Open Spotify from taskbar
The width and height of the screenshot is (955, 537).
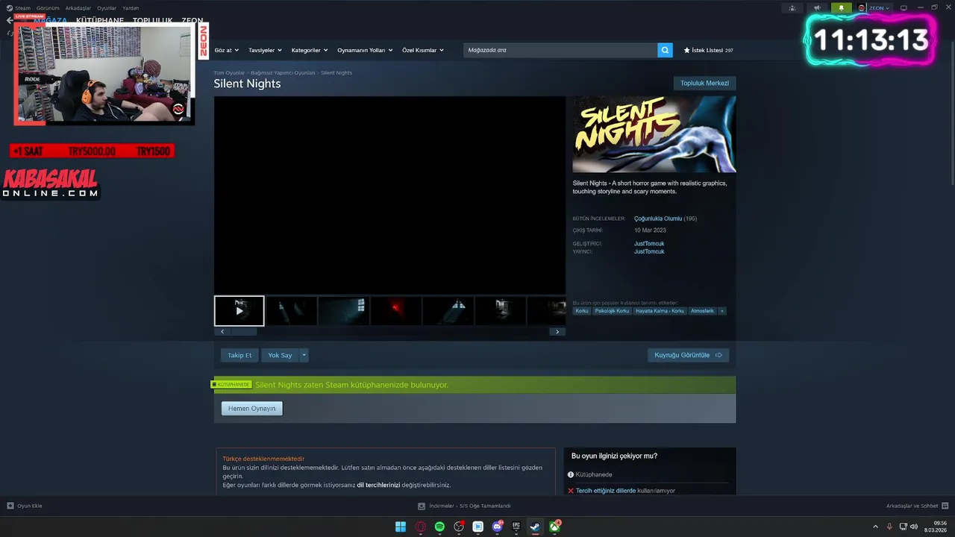[439, 527]
